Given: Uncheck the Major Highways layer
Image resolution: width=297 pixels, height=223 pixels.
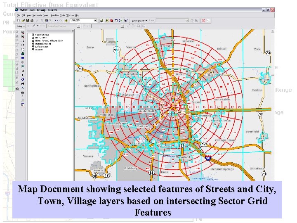Looking at the screenshot, I should click(x=33, y=35).
